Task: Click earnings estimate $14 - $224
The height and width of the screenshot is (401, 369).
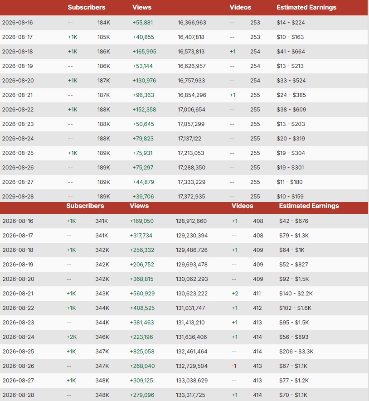Action: click(291, 23)
